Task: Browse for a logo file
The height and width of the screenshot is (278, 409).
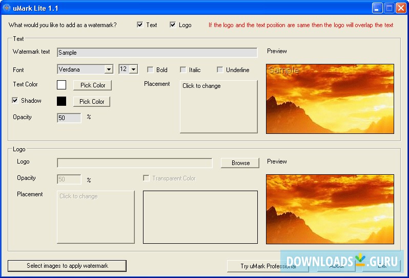Action: tap(240, 163)
